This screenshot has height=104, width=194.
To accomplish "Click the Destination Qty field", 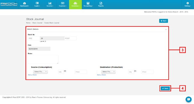I will (x=131, y=72).
